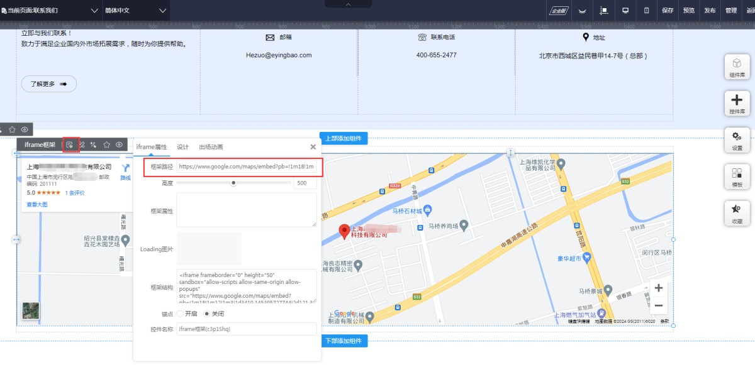Open the 组件库 component library panel
The height and width of the screenshot is (365, 755).
pos(737,67)
